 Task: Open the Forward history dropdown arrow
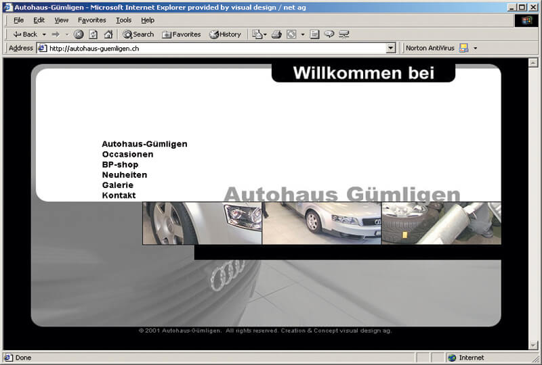[x=67, y=34]
